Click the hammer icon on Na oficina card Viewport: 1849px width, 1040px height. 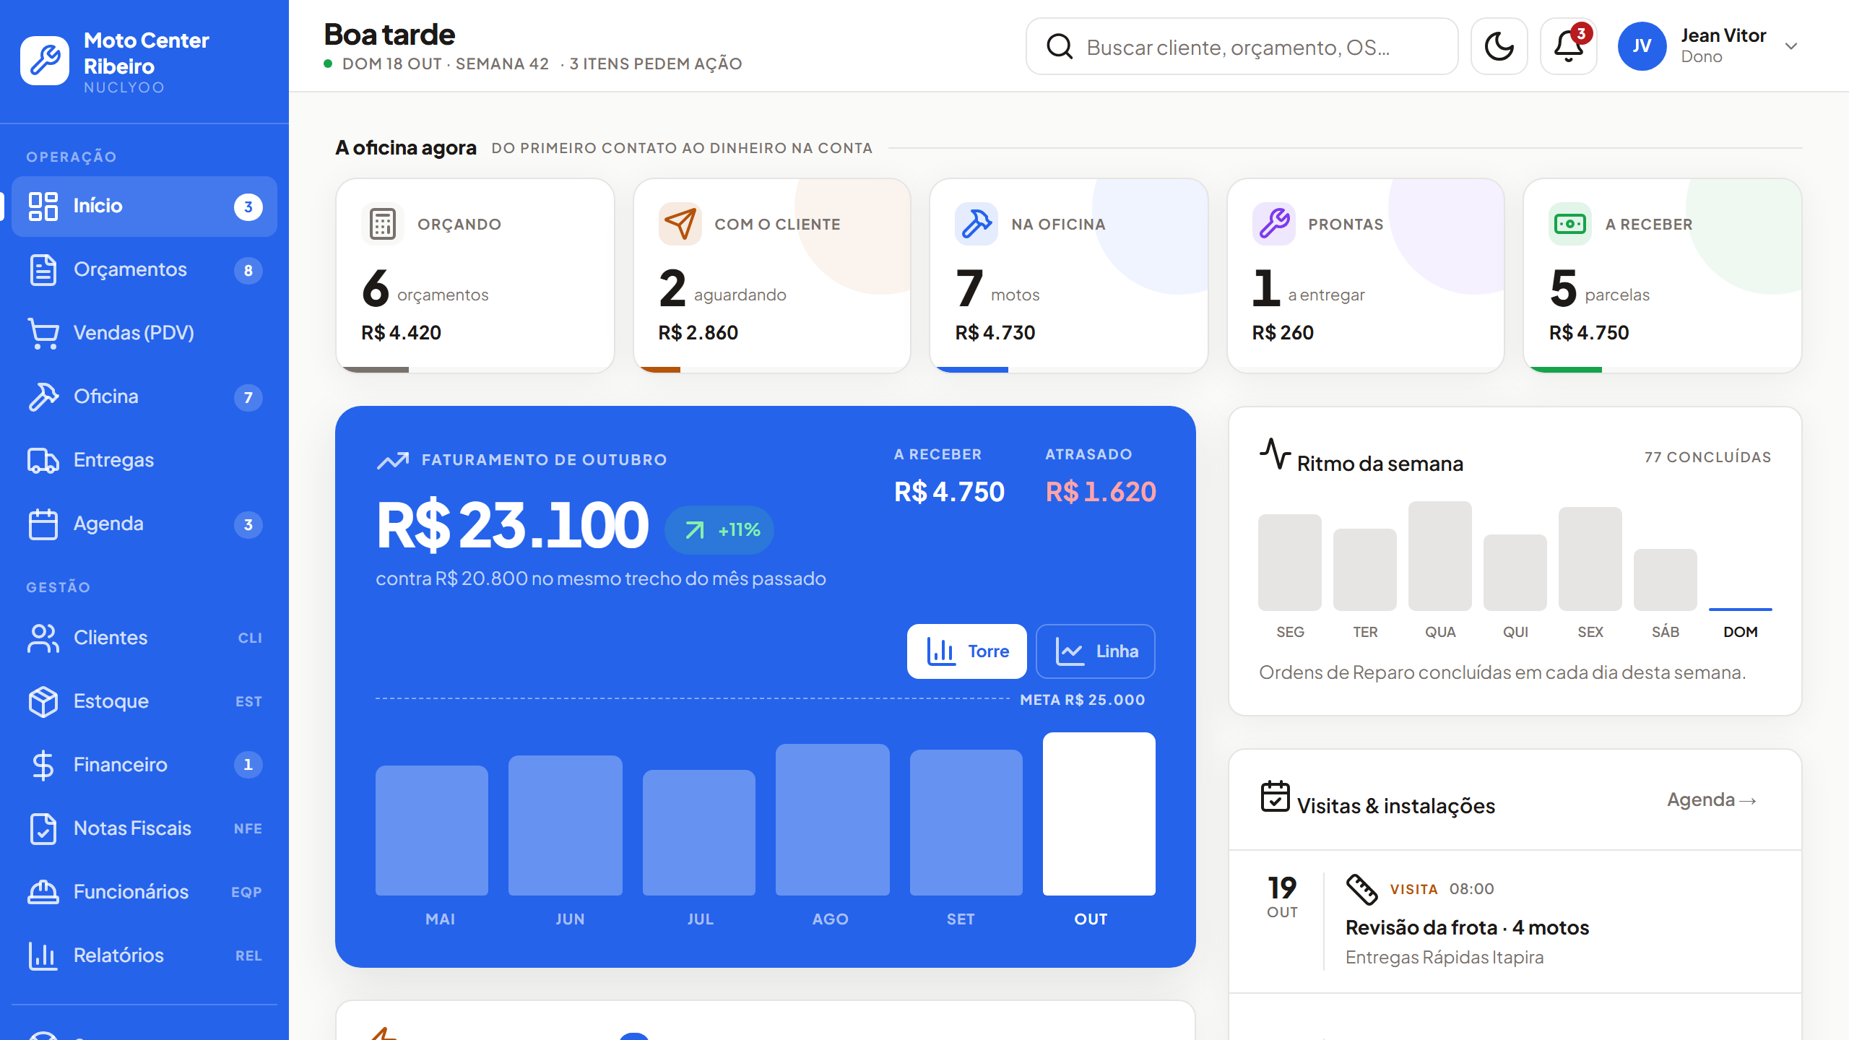(x=977, y=224)
